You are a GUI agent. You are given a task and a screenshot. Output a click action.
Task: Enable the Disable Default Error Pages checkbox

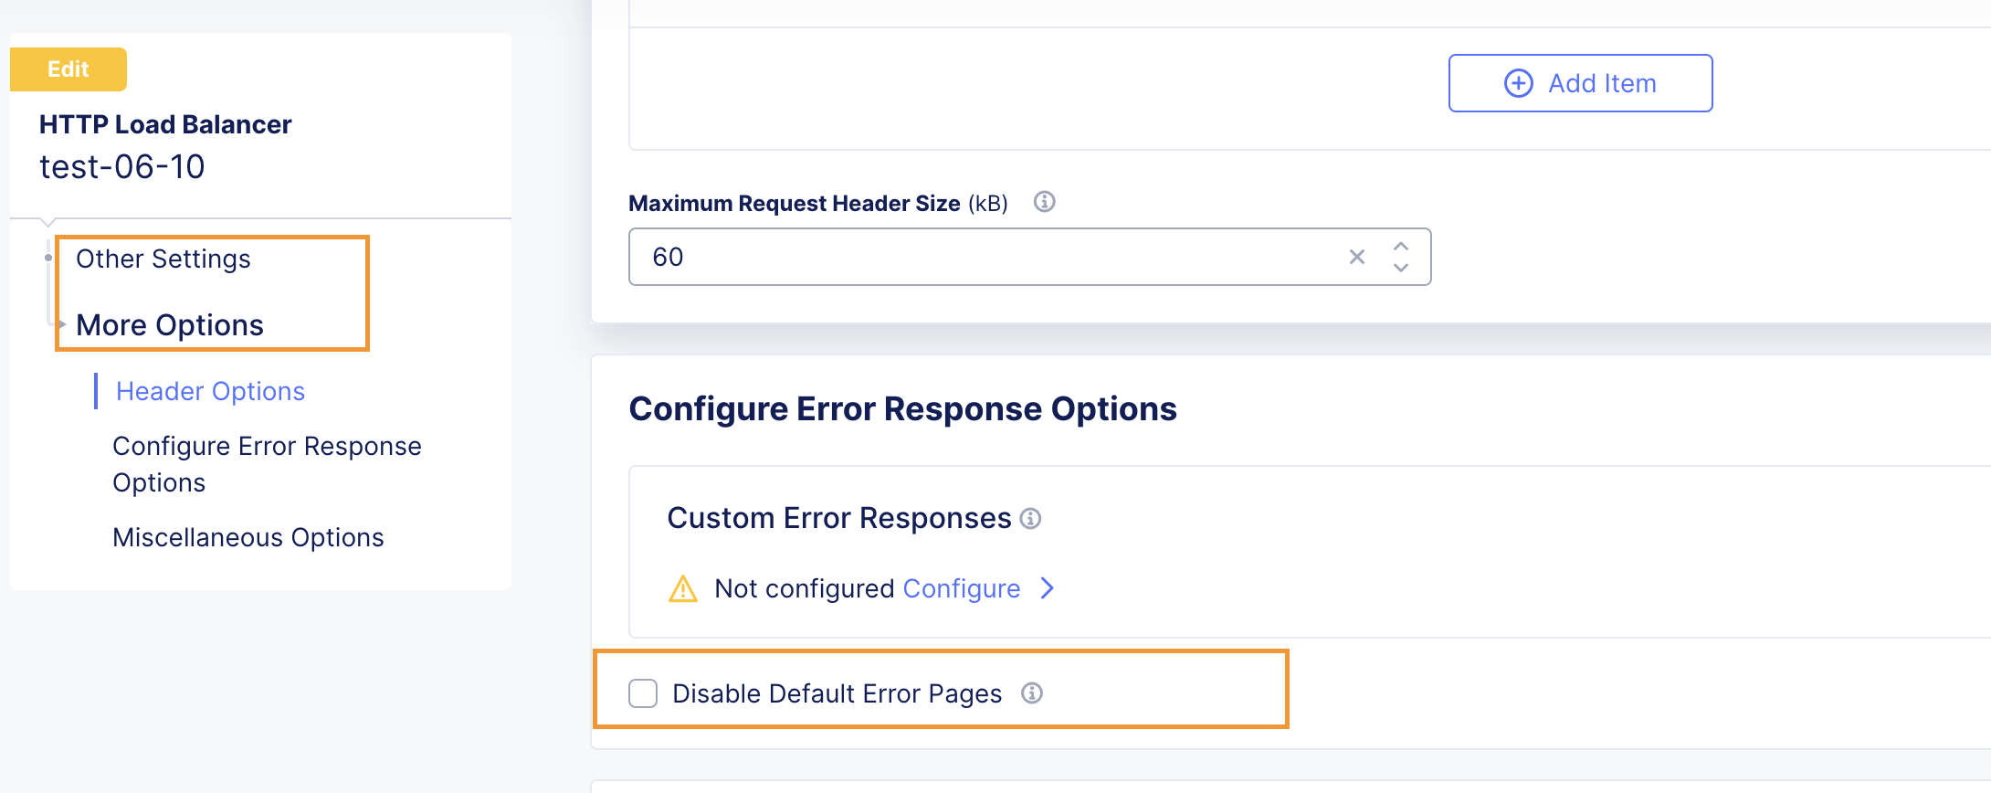(x=643, y=693)
